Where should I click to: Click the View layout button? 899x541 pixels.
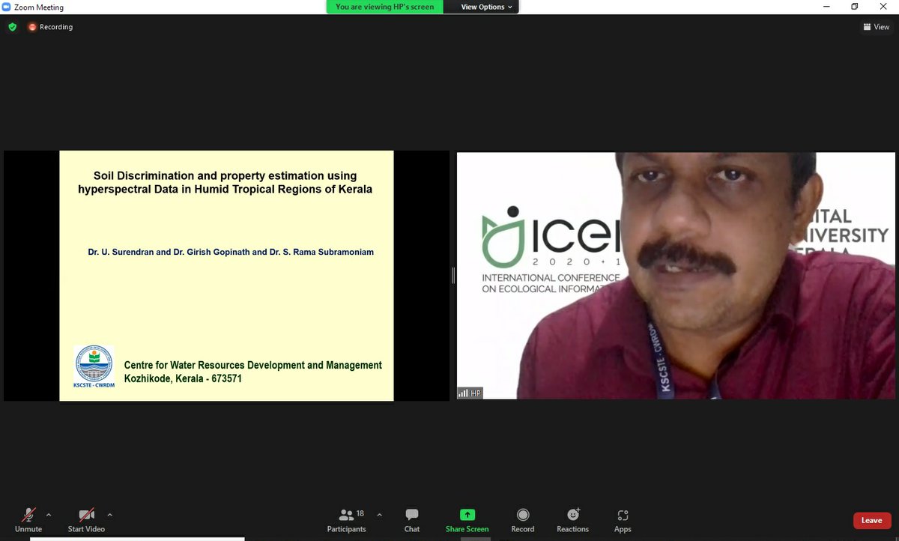click(x=877, y=27)
